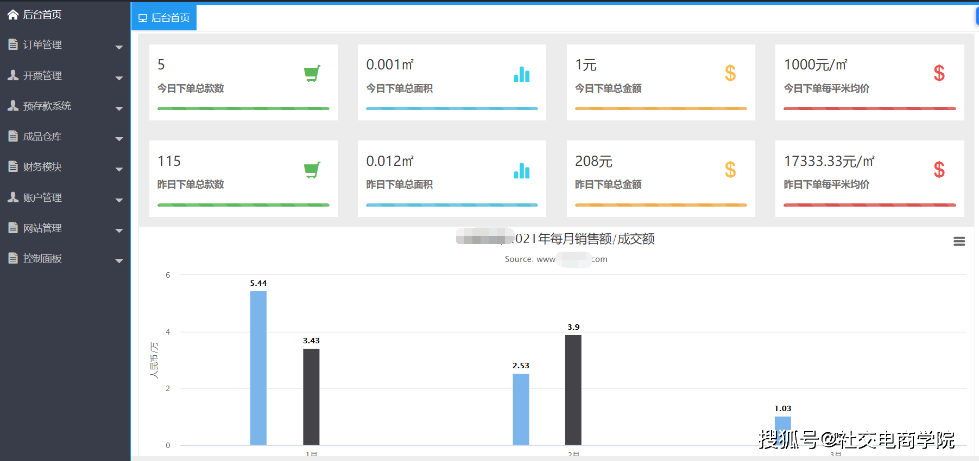The image size is (979, 461).
Task: Click the document icon next to 成品仓库
Action: click(13, 136)
